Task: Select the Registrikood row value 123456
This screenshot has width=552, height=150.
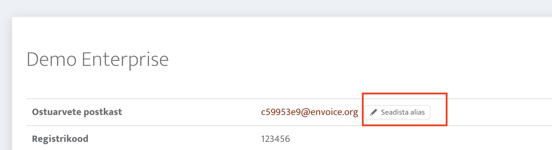Action: point(276,139)
